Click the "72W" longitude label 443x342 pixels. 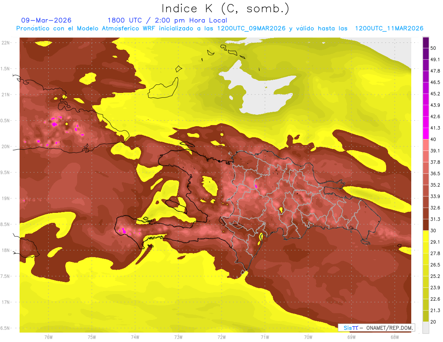tap(221, 337)
